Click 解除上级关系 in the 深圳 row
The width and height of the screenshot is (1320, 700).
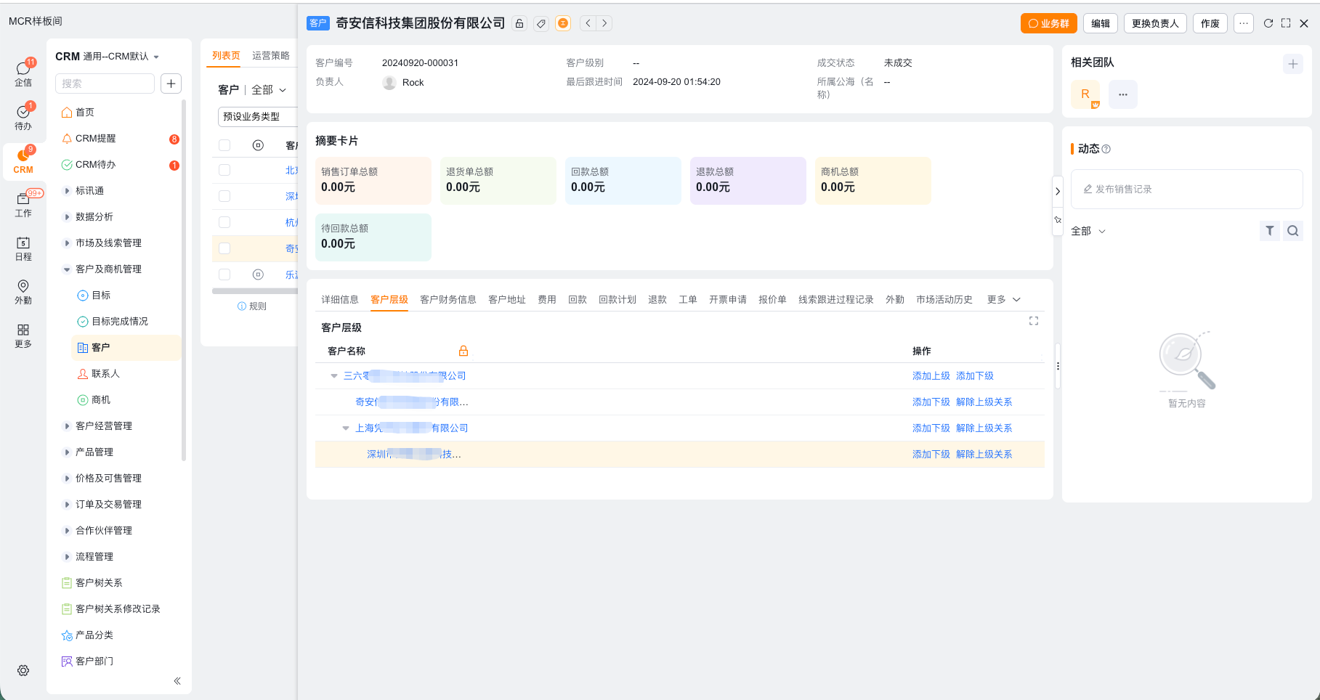[x=984, y=455]
